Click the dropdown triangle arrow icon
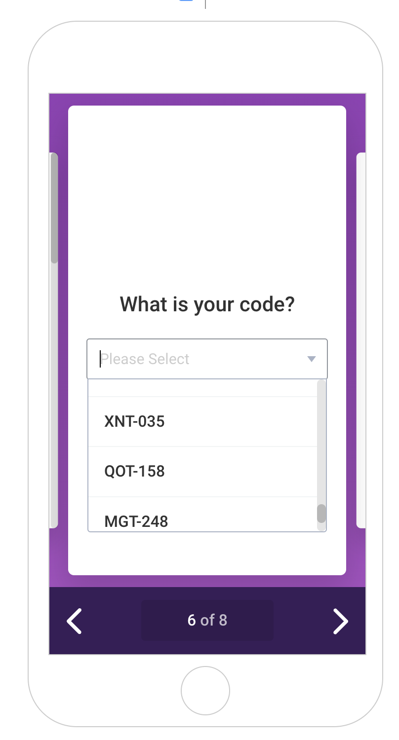Screen dimensions: 399x740 click(312, 359)
